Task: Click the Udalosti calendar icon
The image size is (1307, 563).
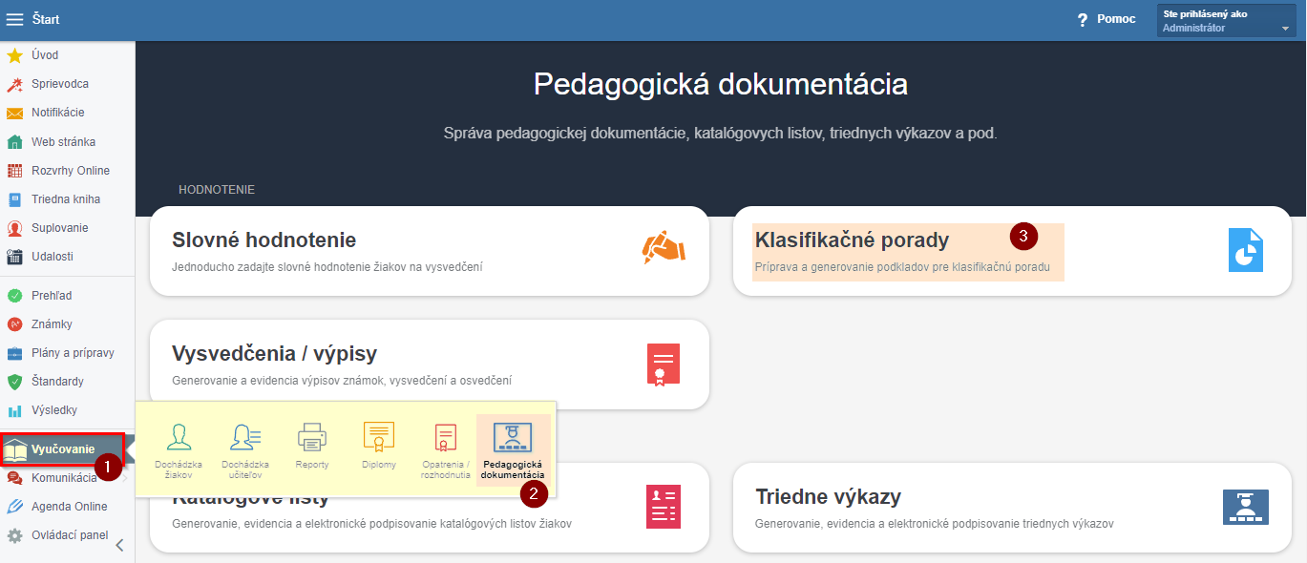Action: pos(14,257)
